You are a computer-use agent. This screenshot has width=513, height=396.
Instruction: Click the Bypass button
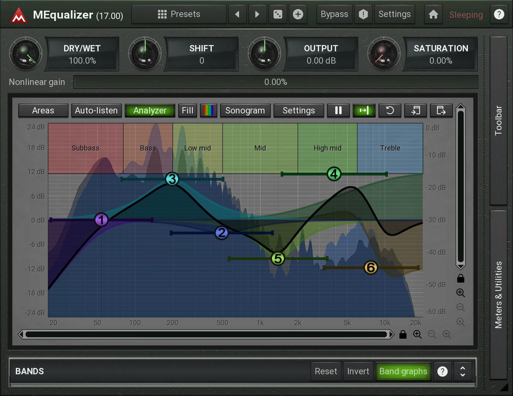pos(334,15)
